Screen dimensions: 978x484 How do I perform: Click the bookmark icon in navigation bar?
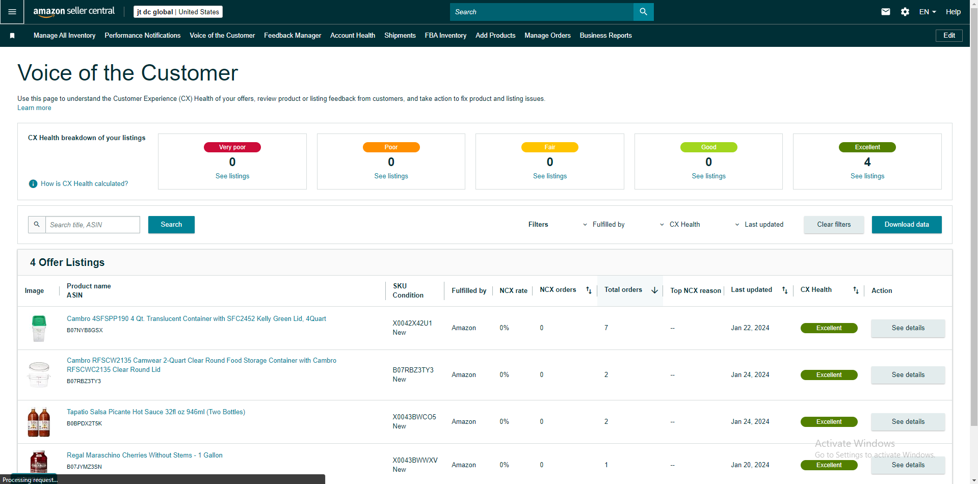pyautogui.click(x=12, y=36)
